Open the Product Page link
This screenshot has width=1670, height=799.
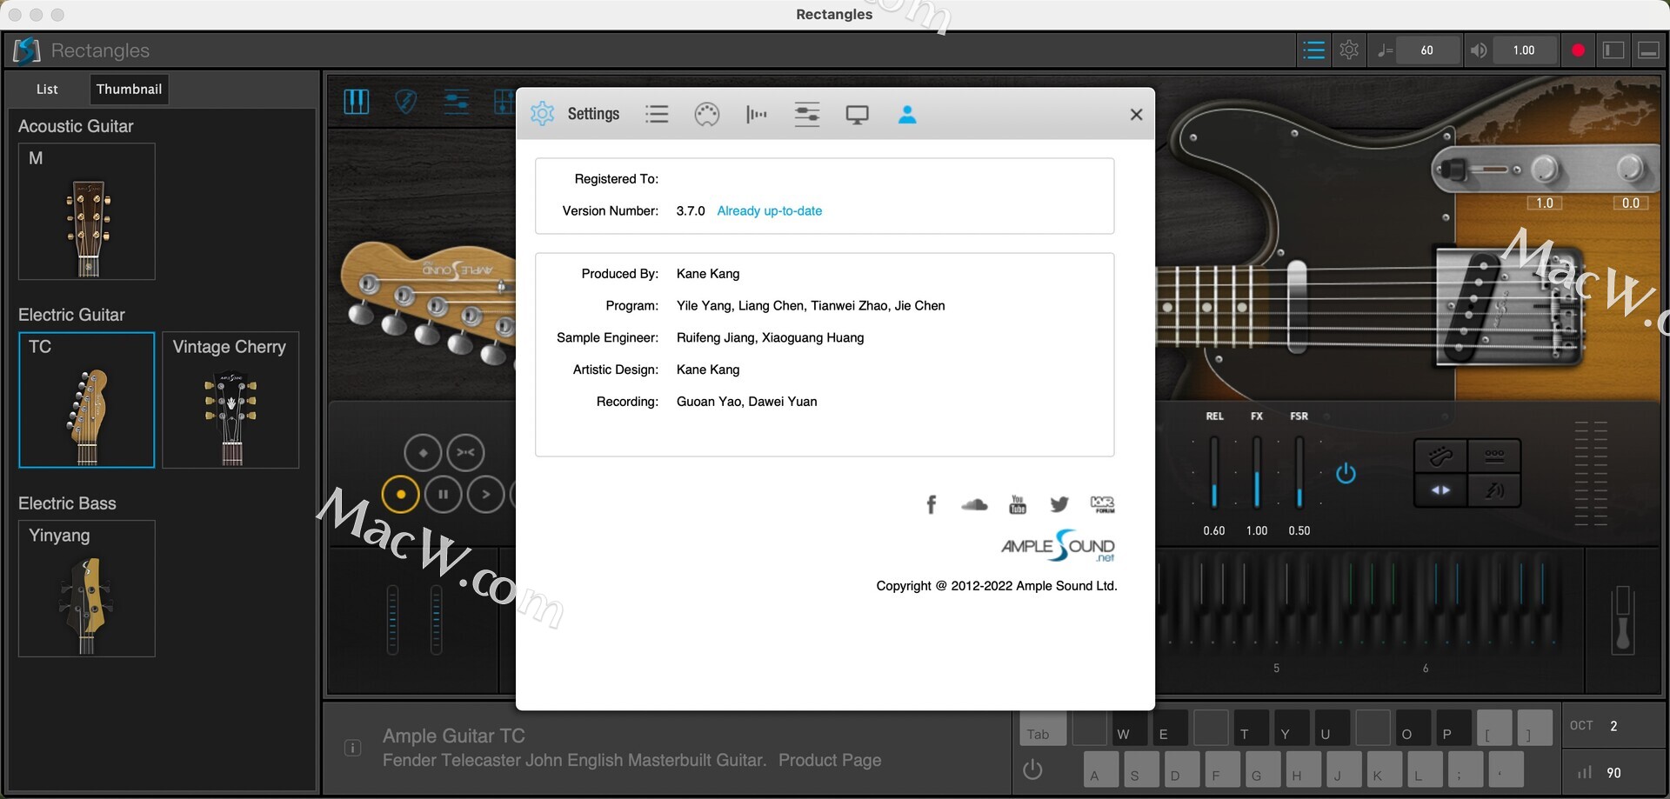tap(830, 761)
